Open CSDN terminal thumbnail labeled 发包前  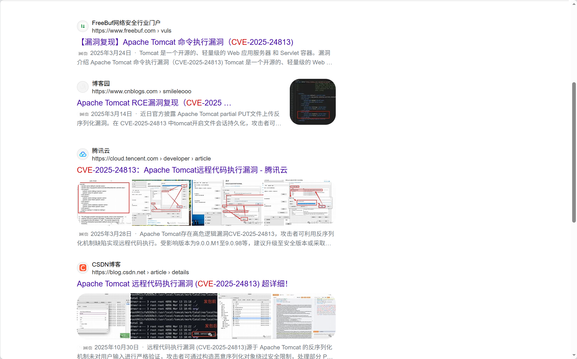(174, 316)
